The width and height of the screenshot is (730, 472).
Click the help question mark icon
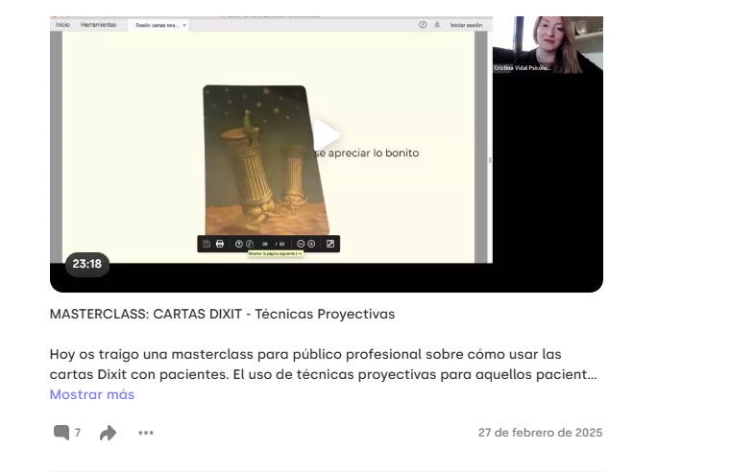pos(423,25)
